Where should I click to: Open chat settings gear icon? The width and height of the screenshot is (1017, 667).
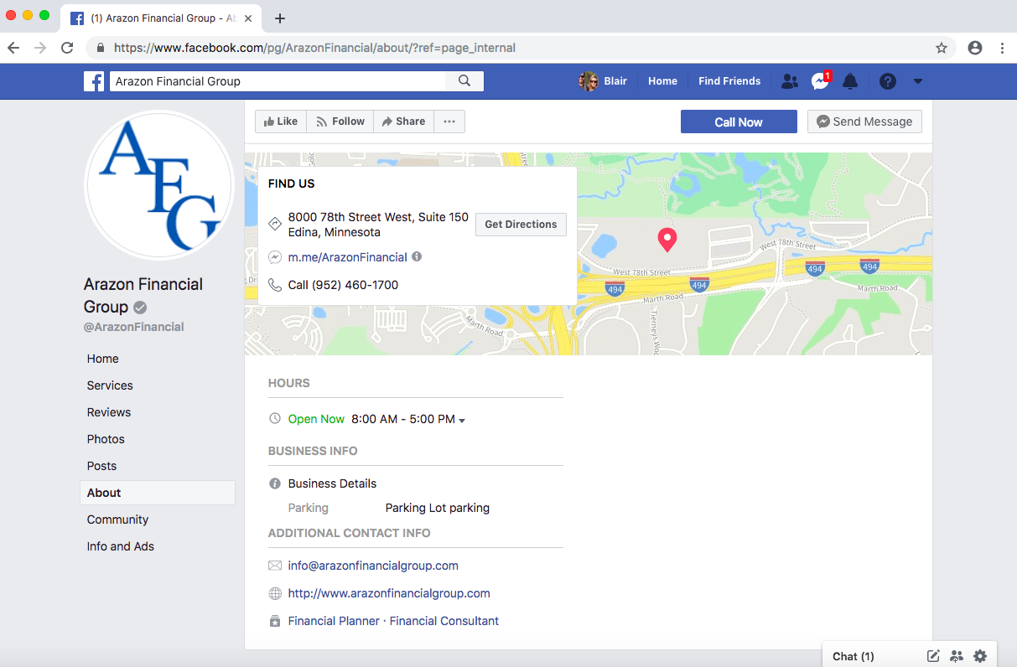[980, 656]
